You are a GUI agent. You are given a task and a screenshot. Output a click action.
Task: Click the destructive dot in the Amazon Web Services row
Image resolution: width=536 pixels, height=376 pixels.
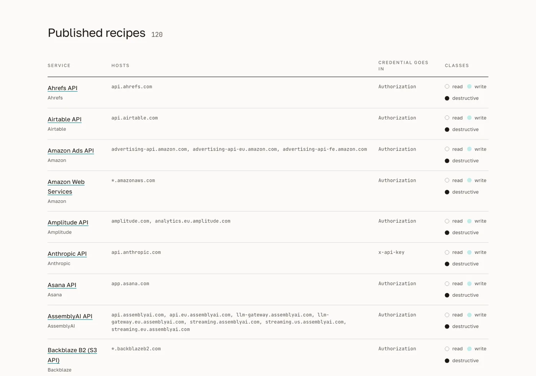(447, 192)
